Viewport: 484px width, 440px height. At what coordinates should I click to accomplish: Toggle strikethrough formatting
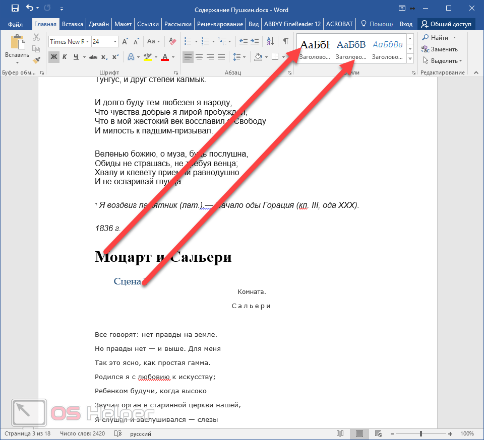click(x=93, y=57)
